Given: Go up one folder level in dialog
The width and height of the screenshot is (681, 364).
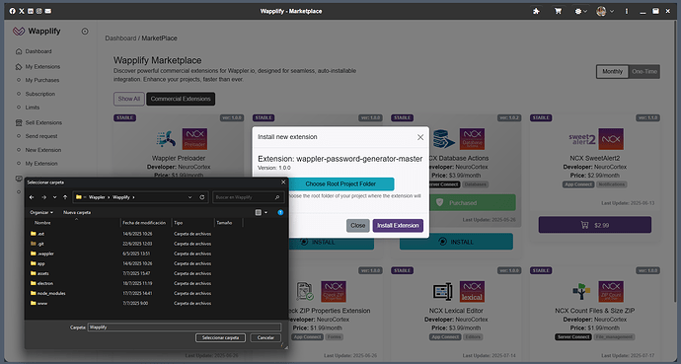Looking at the screenshot, I should pos(65,197).
